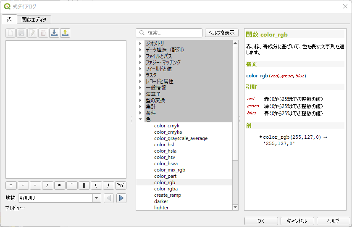Expand the ラスタ function group
Screen dimensions: 352x227
(140, 75)
